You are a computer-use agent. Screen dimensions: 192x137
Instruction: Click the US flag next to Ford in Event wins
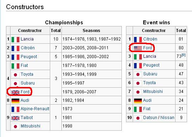point(138,48)
